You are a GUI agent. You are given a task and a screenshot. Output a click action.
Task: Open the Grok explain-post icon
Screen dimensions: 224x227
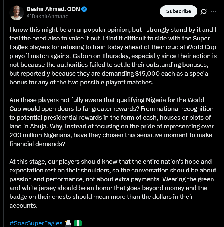pos(204,11)
